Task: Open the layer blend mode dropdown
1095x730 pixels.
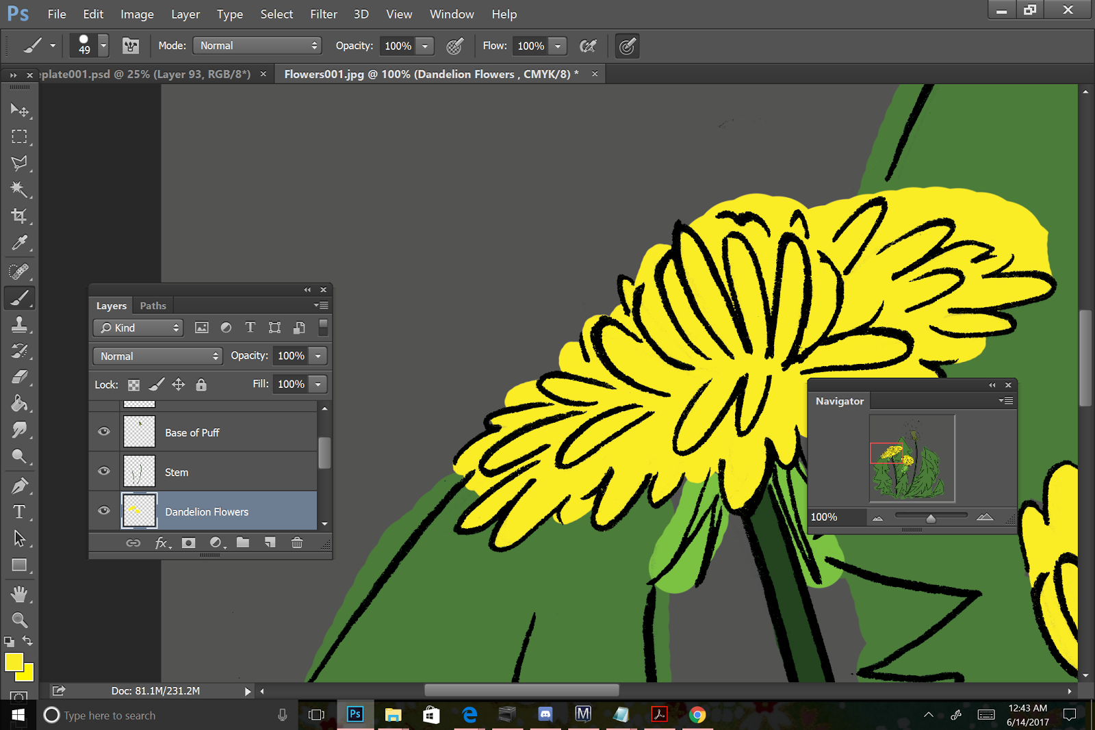Action: click(157, 356)
